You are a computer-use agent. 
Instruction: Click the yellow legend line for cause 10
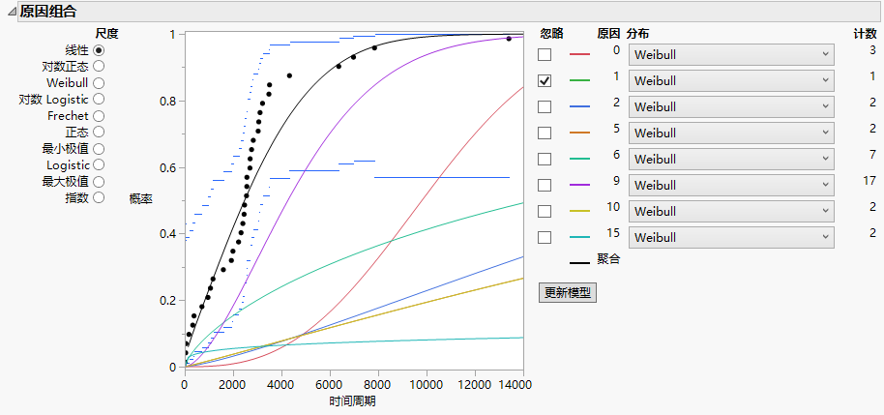tap(580, 211)
